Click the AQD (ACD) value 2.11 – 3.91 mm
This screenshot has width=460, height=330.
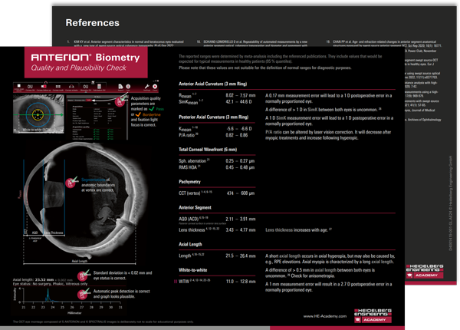coord(241,219)
